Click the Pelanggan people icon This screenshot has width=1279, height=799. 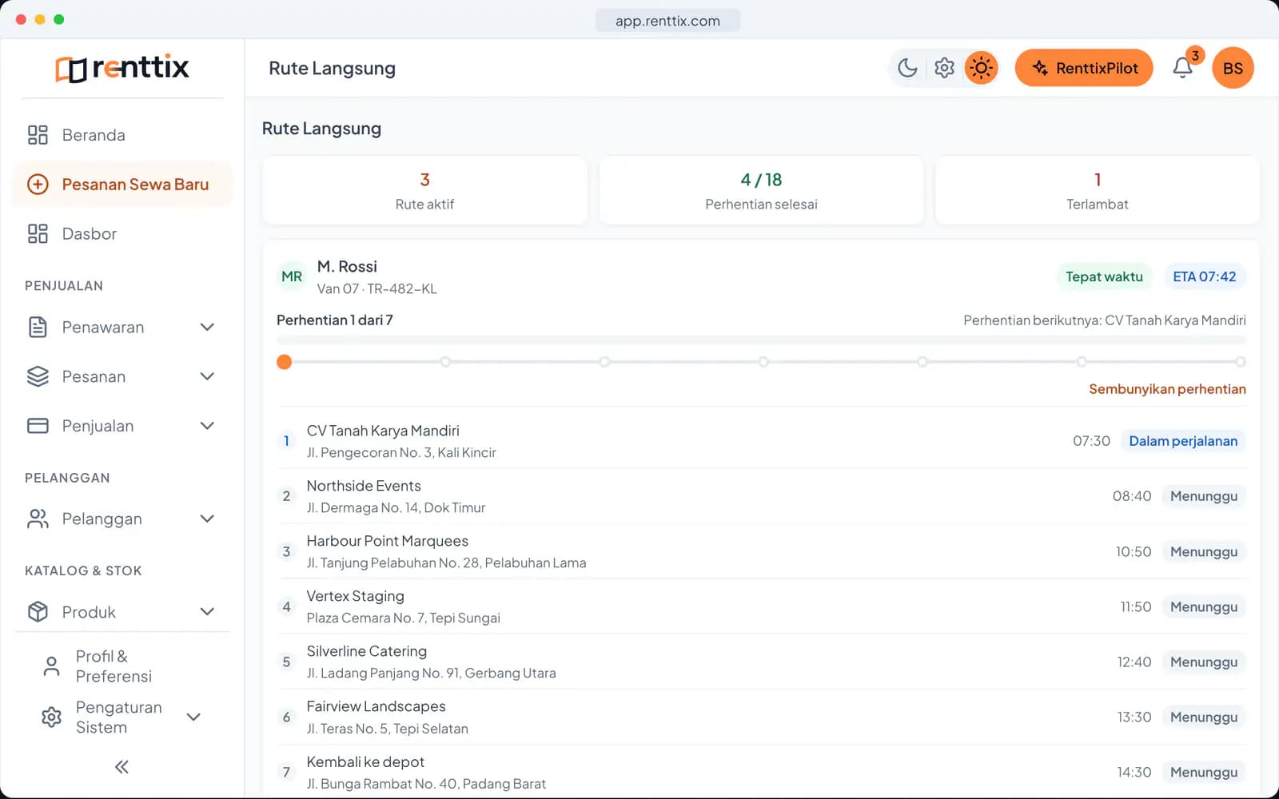pos(38,519)
